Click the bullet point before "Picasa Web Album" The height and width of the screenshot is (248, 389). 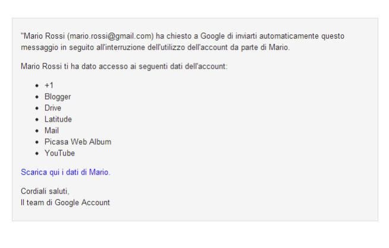(37, 142)
